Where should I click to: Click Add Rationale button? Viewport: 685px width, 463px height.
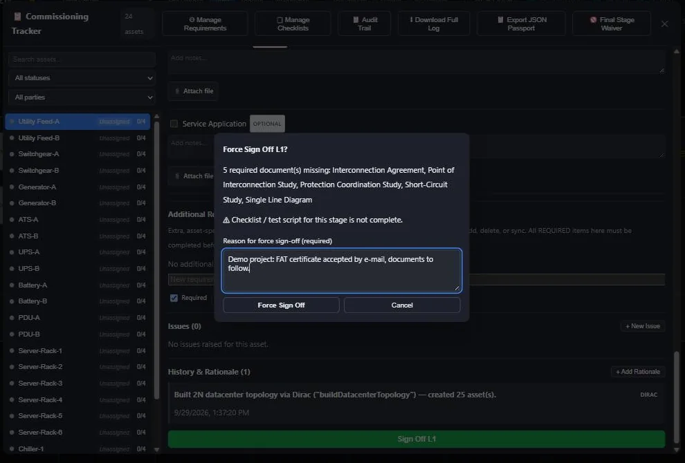coord(638,372)
